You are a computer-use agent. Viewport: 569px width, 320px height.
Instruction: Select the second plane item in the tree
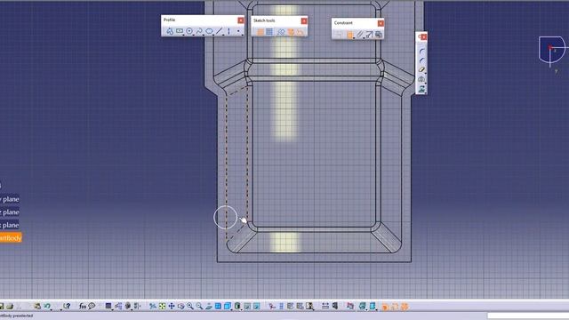pos(10,212)
